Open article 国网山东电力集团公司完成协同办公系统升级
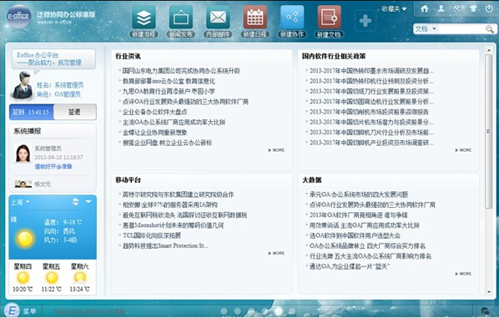 point(181,71)
